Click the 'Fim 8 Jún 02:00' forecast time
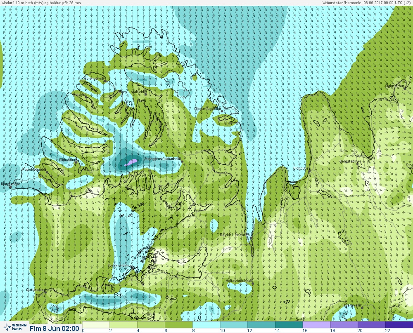413x333 pixels. click(54, 328)
